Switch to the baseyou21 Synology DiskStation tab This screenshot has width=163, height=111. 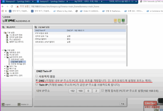(x=51, y=1)
